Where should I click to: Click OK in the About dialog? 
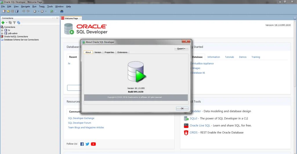tap(182, 108)
